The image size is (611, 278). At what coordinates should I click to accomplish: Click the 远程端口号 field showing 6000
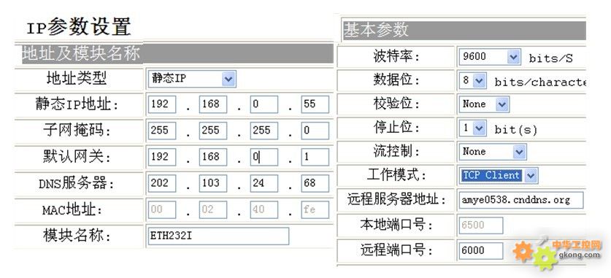click(x=481, y=251)
